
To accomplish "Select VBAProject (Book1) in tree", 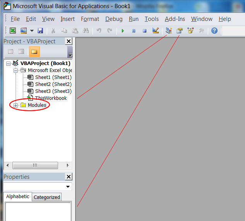I will coord(45,63).
